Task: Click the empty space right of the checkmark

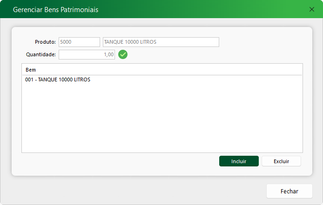Action: pyautogui.click(x=209, y=55)
